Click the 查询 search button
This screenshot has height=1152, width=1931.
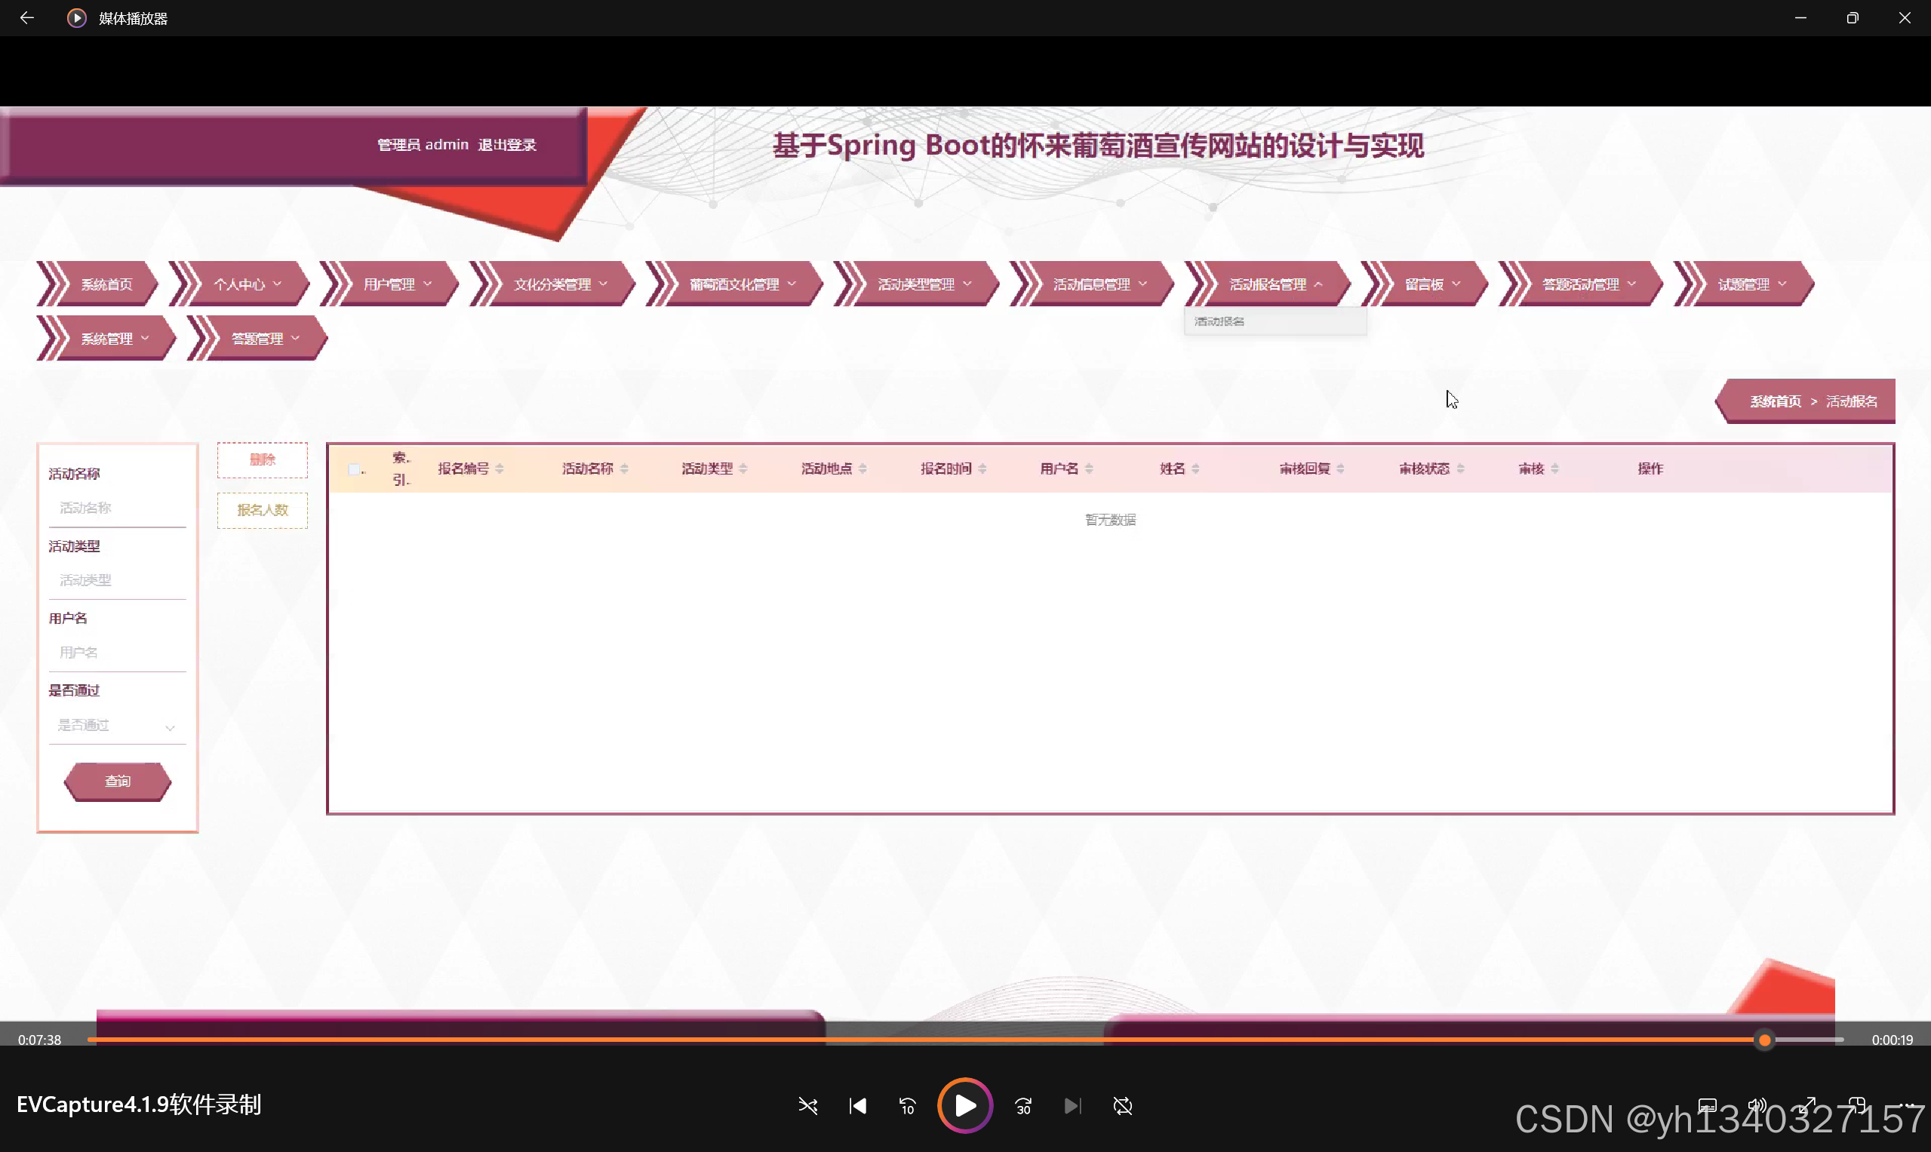click(x=117, y=781)
